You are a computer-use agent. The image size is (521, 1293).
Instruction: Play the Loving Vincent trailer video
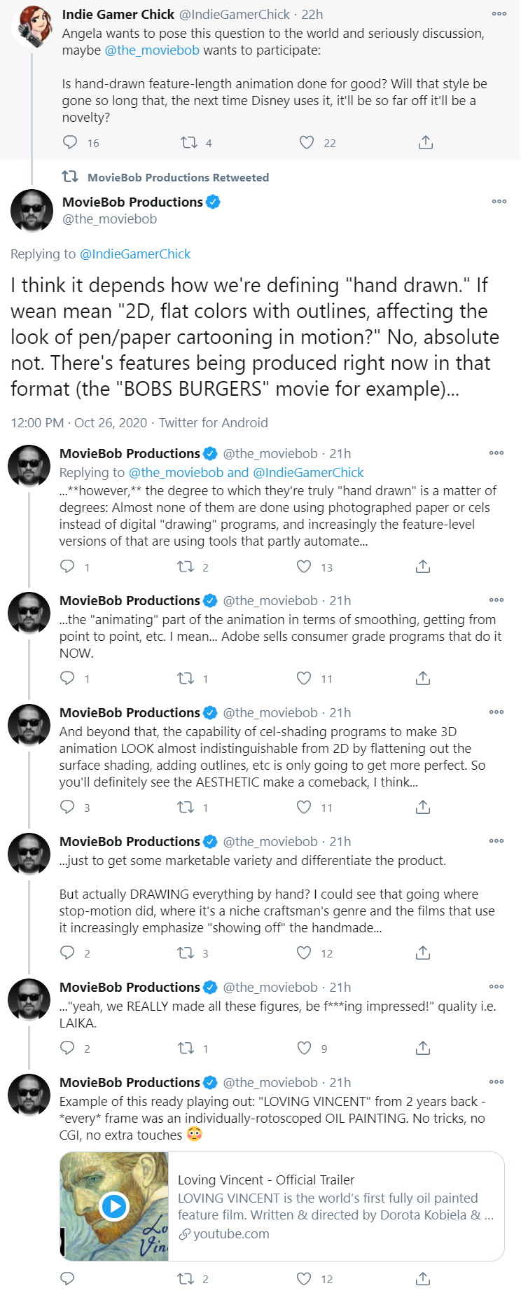[114, 1206]
